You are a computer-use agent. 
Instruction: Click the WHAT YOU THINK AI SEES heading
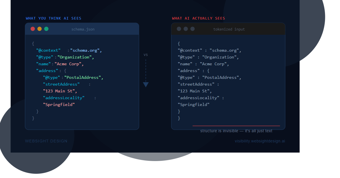tap(54, 18)
